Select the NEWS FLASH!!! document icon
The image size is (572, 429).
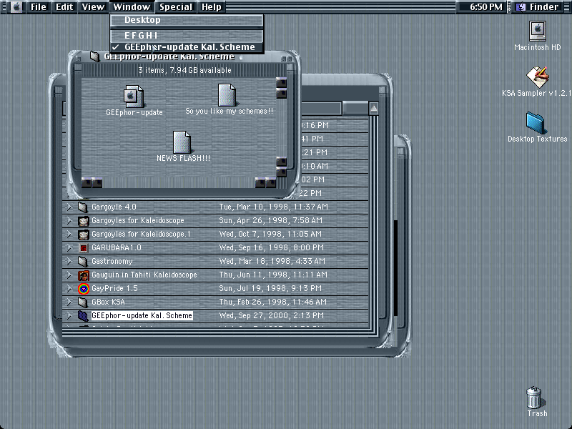182,142
